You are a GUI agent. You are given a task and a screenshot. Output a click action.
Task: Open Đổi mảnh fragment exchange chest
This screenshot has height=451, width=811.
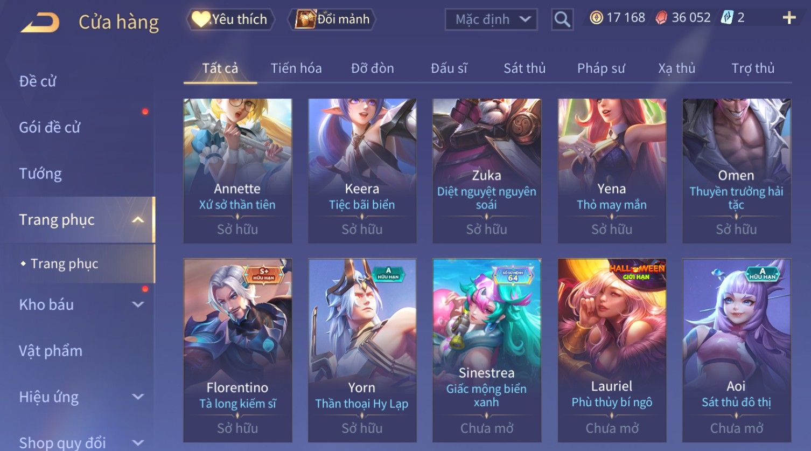[x=333, y=19]
